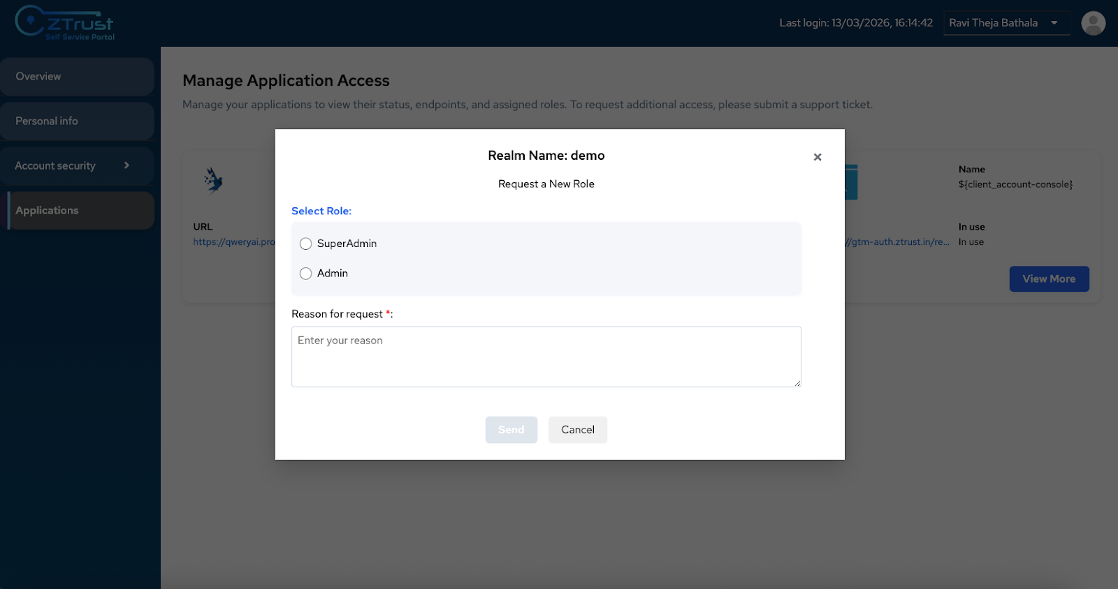Close the Request a New Role dialog
Image resolution: width=1118 pixels, height=589 pixels.
817,157
